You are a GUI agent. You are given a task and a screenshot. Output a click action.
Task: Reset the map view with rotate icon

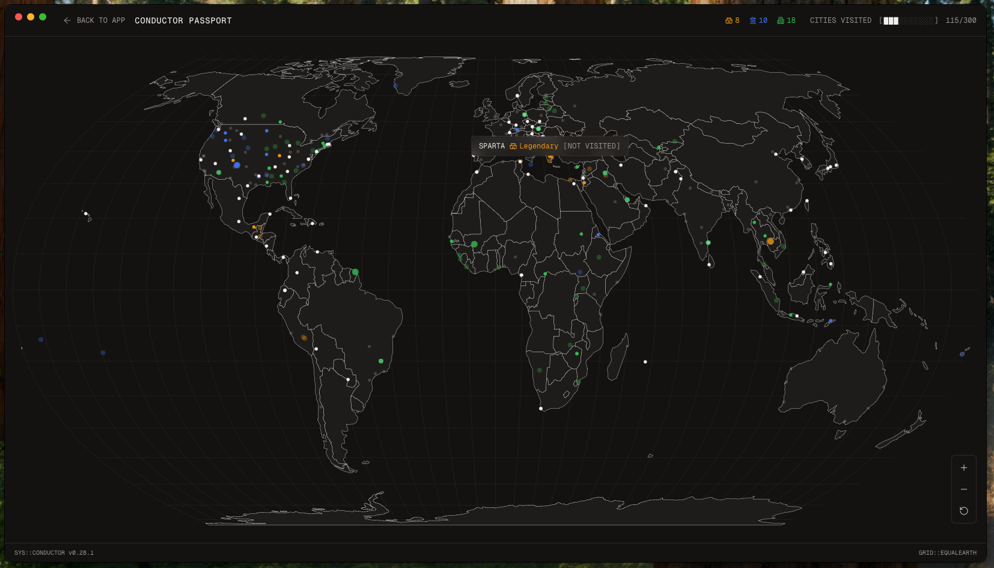(x=963, y=511)
